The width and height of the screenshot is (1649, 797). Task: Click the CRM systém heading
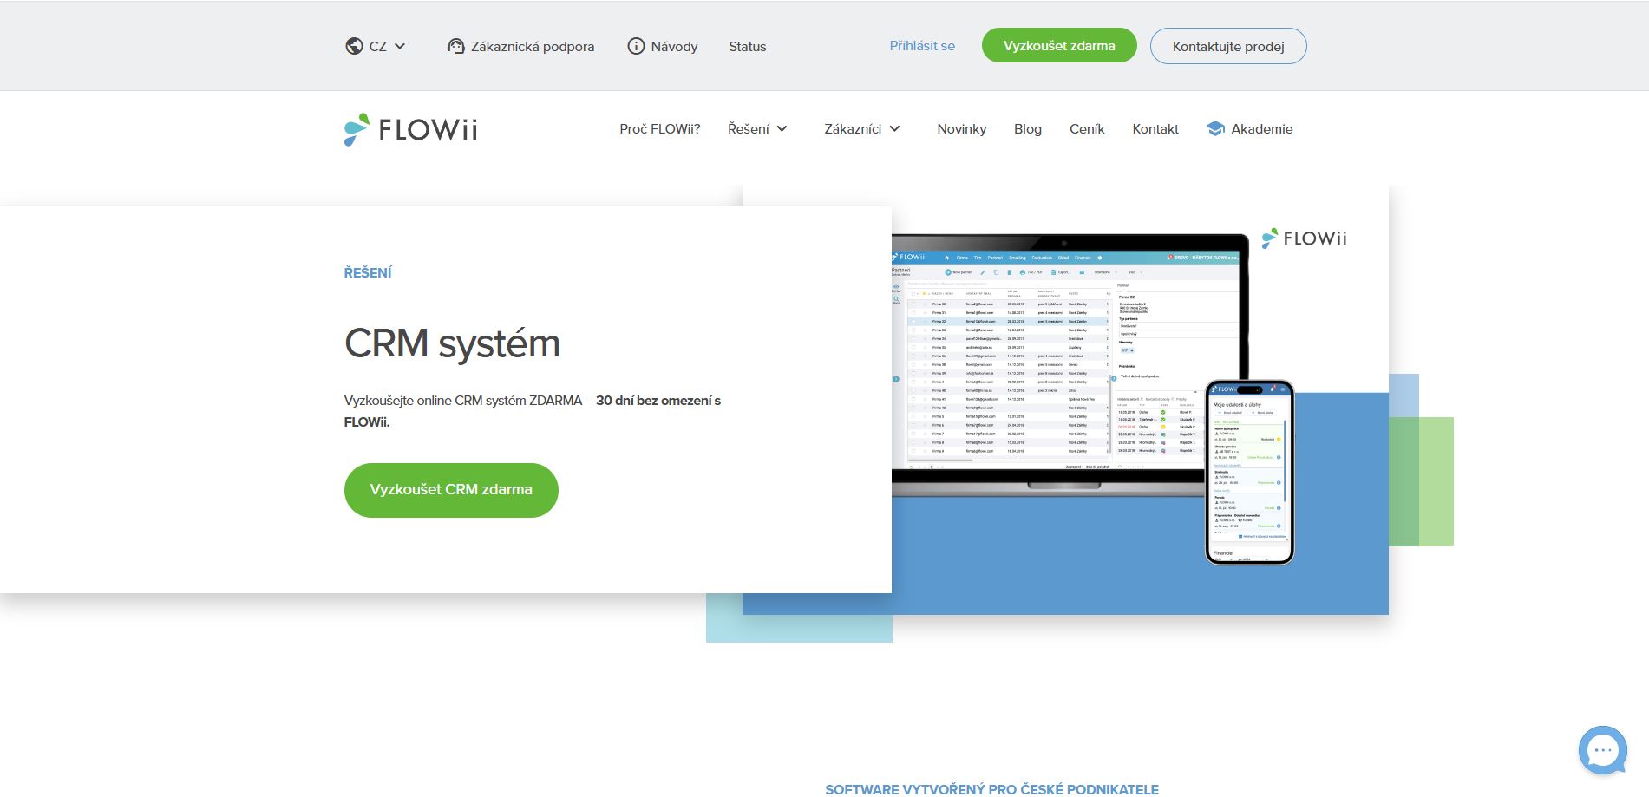coord(452,343)
